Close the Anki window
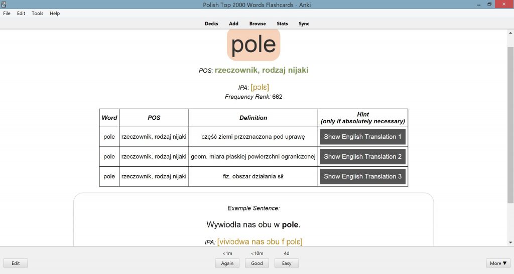514x274 pixels. coord(504,4)
